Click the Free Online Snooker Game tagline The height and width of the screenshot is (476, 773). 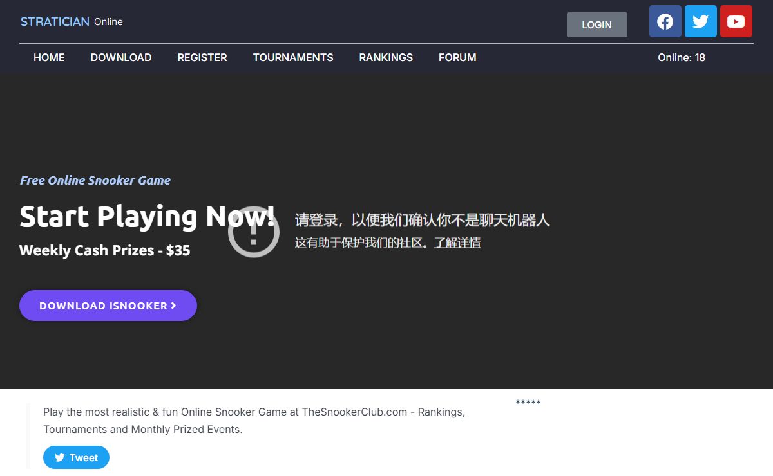(95, 180)
